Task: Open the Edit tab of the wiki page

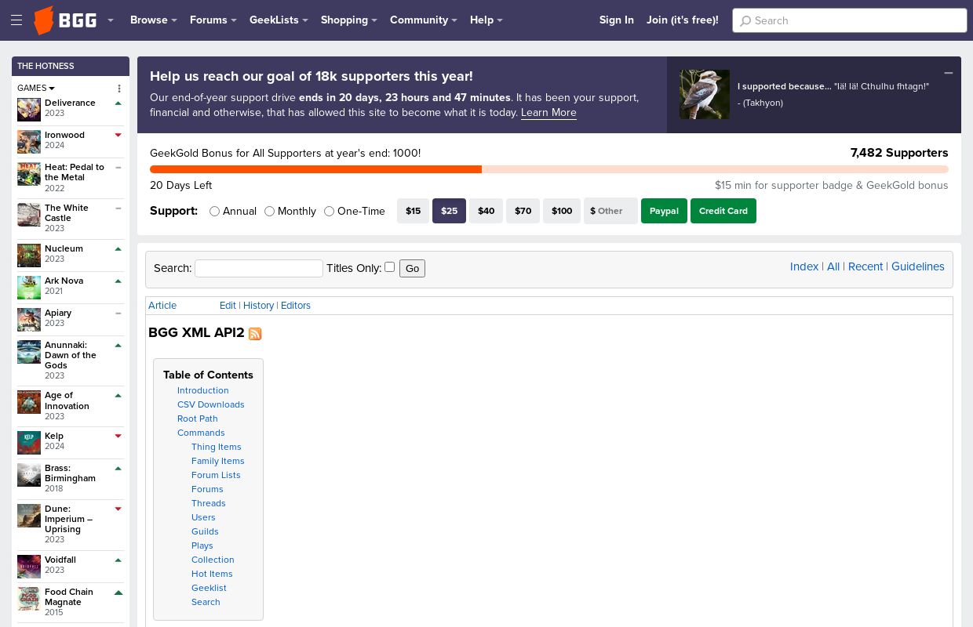Action: pos(228,306)
